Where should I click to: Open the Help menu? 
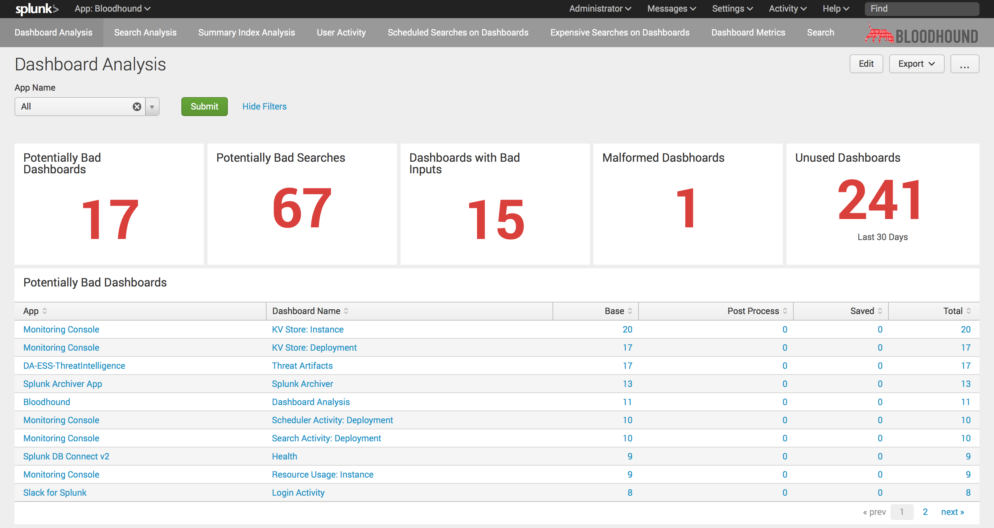pyautogui.click(x=836, y=8)
